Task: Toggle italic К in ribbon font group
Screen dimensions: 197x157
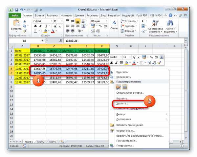Action: [40, 26]
